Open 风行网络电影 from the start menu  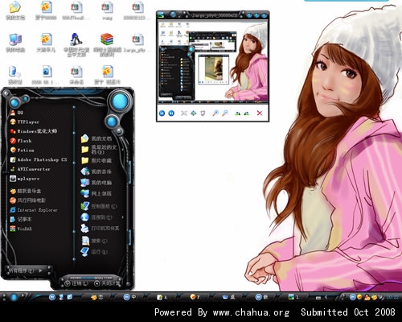[27, 200]
